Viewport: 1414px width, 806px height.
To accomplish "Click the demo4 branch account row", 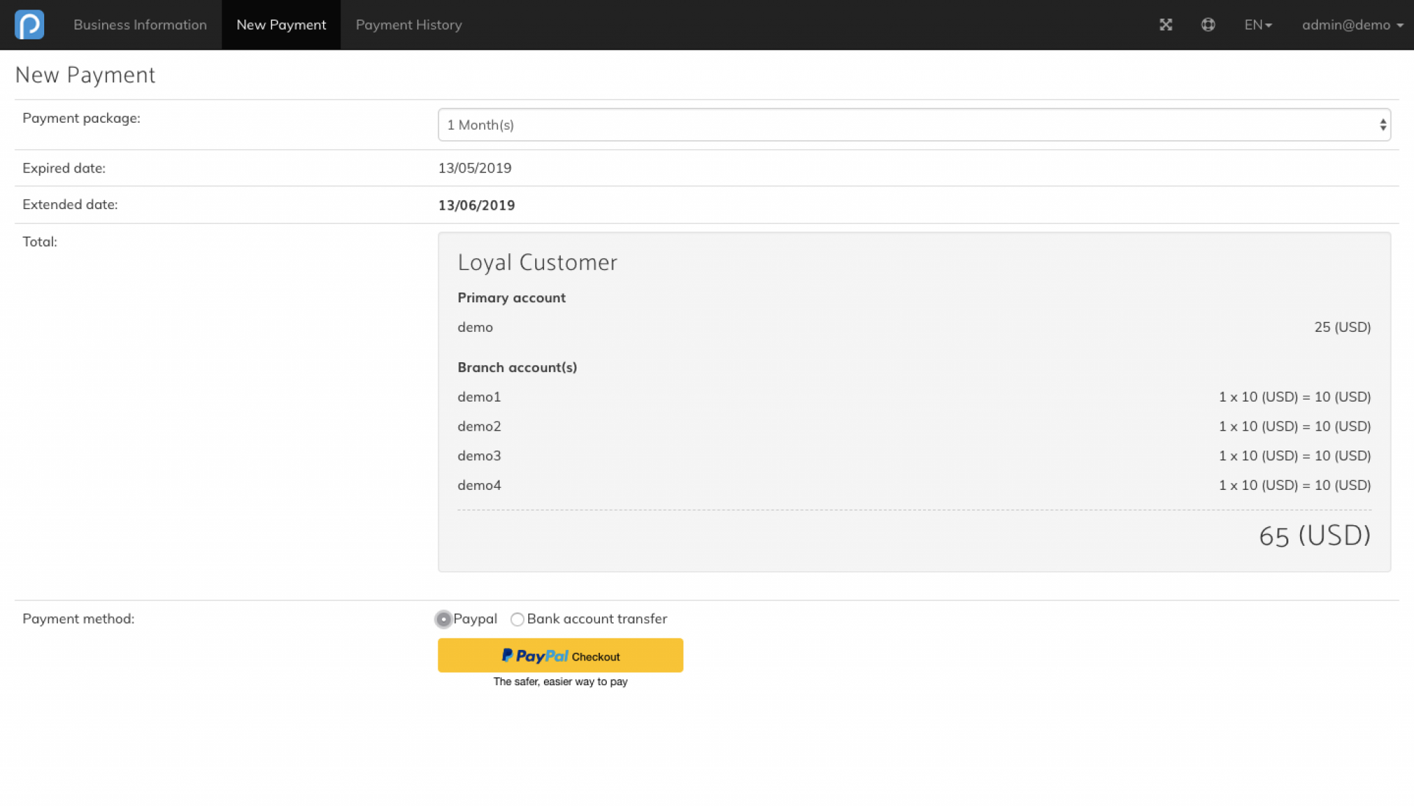I will [x=914, y=485].
